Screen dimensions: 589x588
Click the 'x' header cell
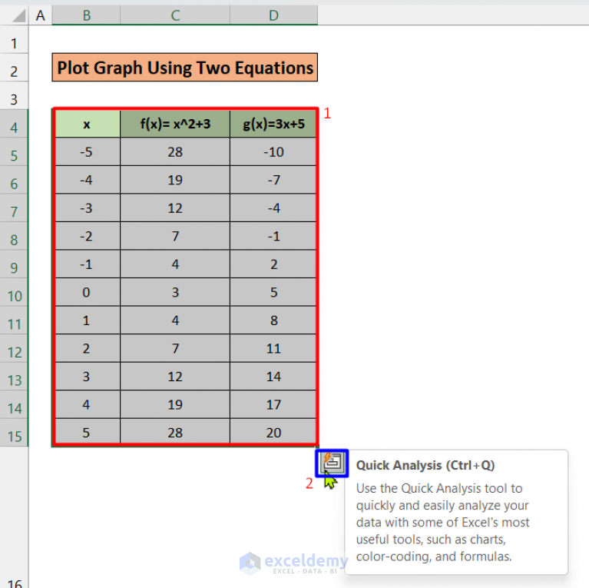pyautogui.click(x=87, y=124)
